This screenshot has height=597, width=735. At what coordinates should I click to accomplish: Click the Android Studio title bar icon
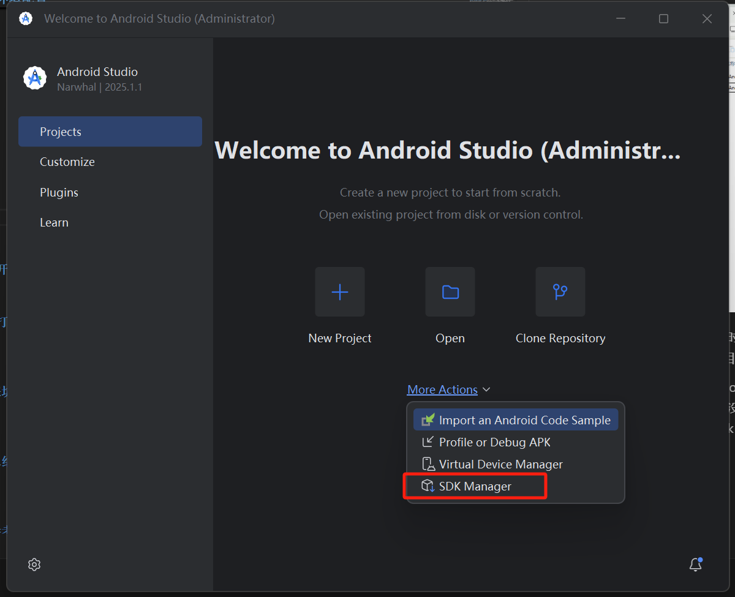[x=26, y=19]
